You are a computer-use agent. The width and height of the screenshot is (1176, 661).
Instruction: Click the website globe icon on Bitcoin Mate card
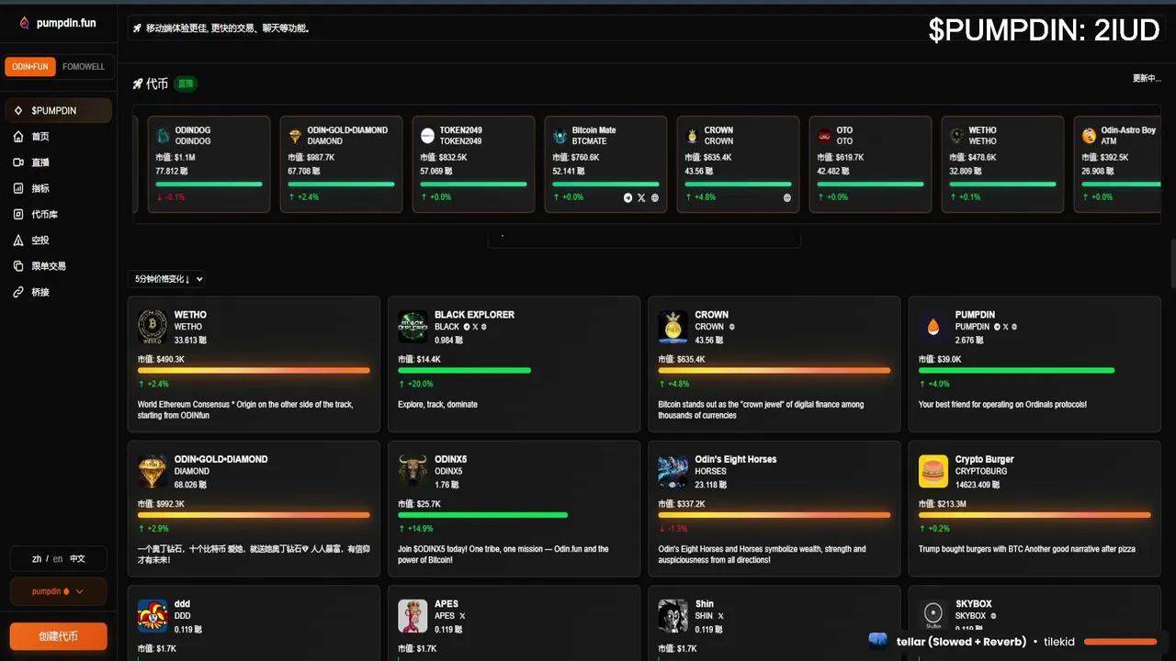point(655,197)
